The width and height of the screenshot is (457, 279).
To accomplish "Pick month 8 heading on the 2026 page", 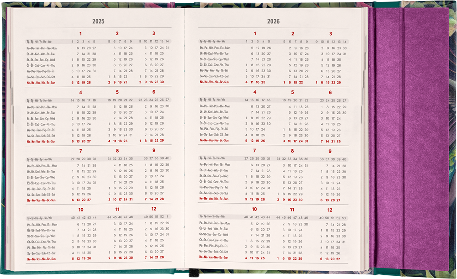I will coord(292,151).
